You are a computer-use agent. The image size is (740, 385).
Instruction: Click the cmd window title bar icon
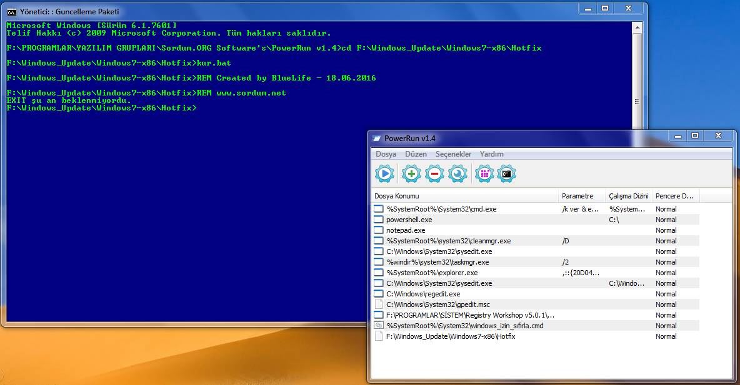click(11, 12)
